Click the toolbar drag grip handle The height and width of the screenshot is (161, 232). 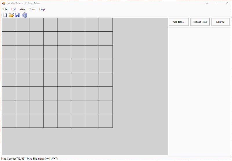1,15
